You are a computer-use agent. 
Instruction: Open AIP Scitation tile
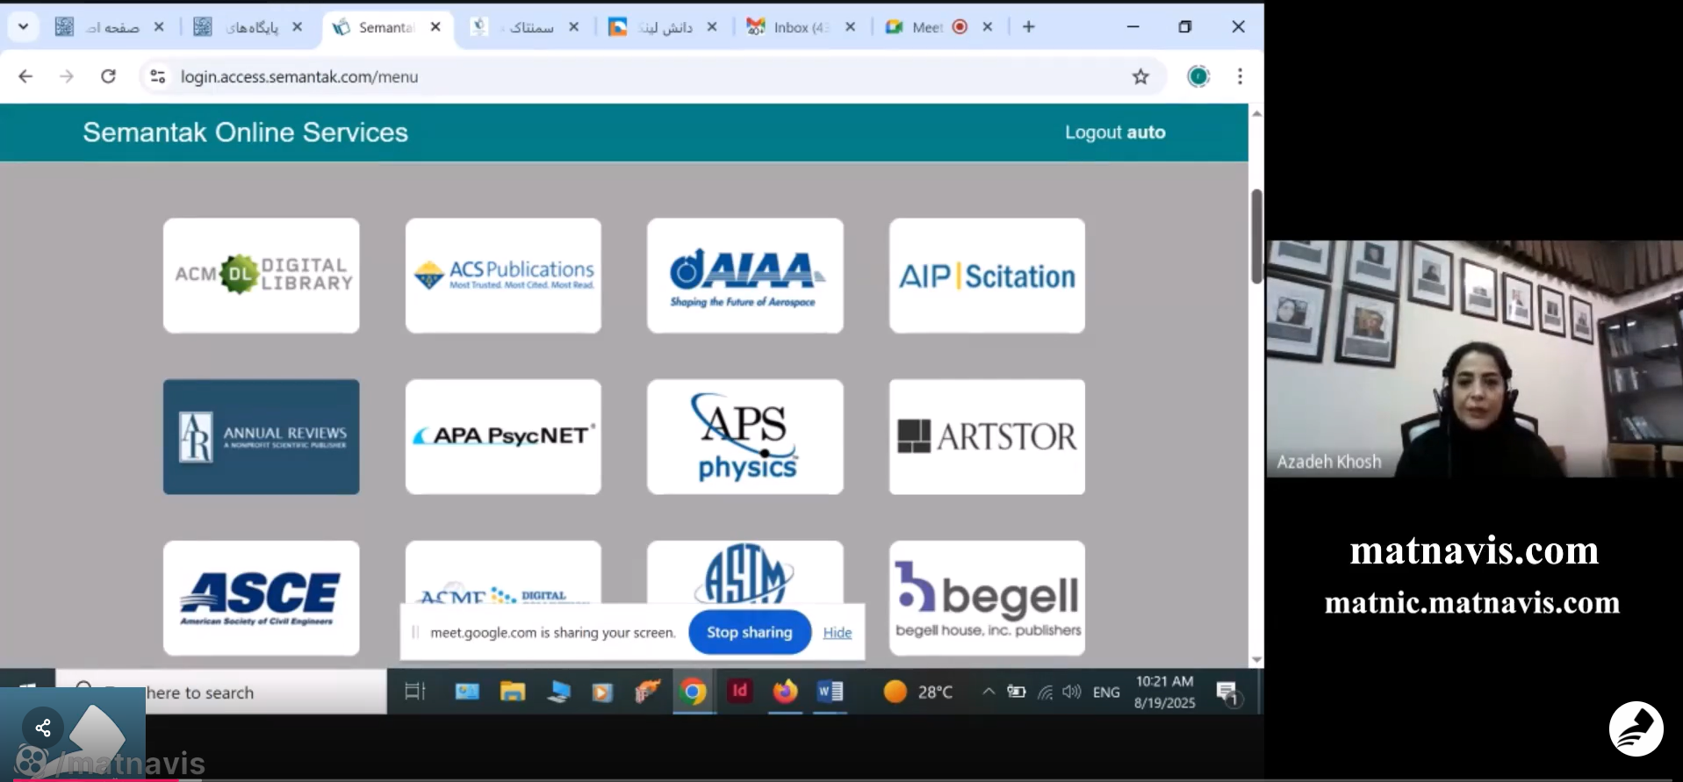[x=987, y=276]
